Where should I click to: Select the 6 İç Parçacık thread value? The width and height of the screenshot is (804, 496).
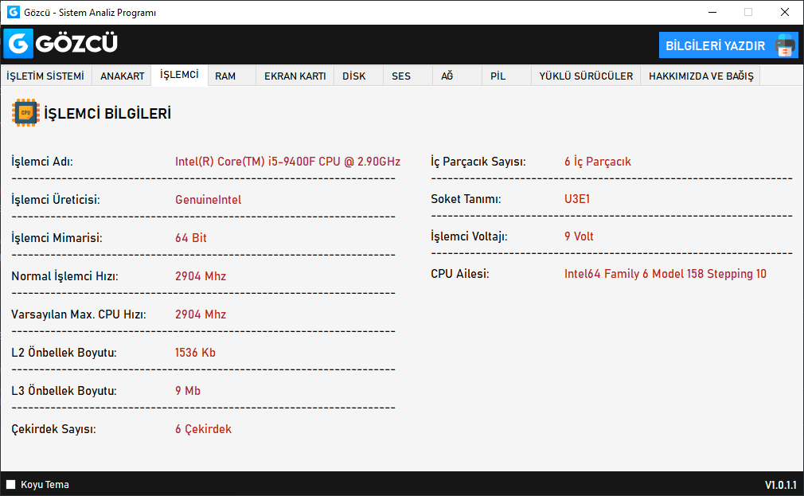click(597, 162)
